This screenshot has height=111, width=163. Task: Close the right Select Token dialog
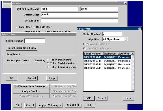pos(140,29)
